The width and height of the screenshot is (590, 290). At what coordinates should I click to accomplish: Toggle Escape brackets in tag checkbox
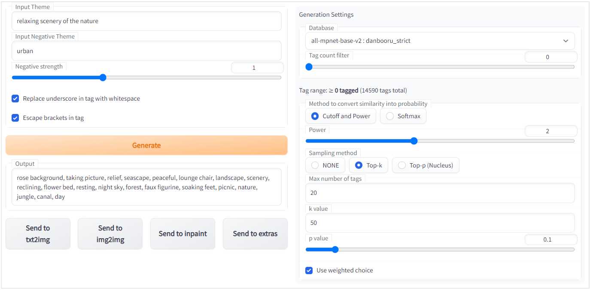point(15,118)
